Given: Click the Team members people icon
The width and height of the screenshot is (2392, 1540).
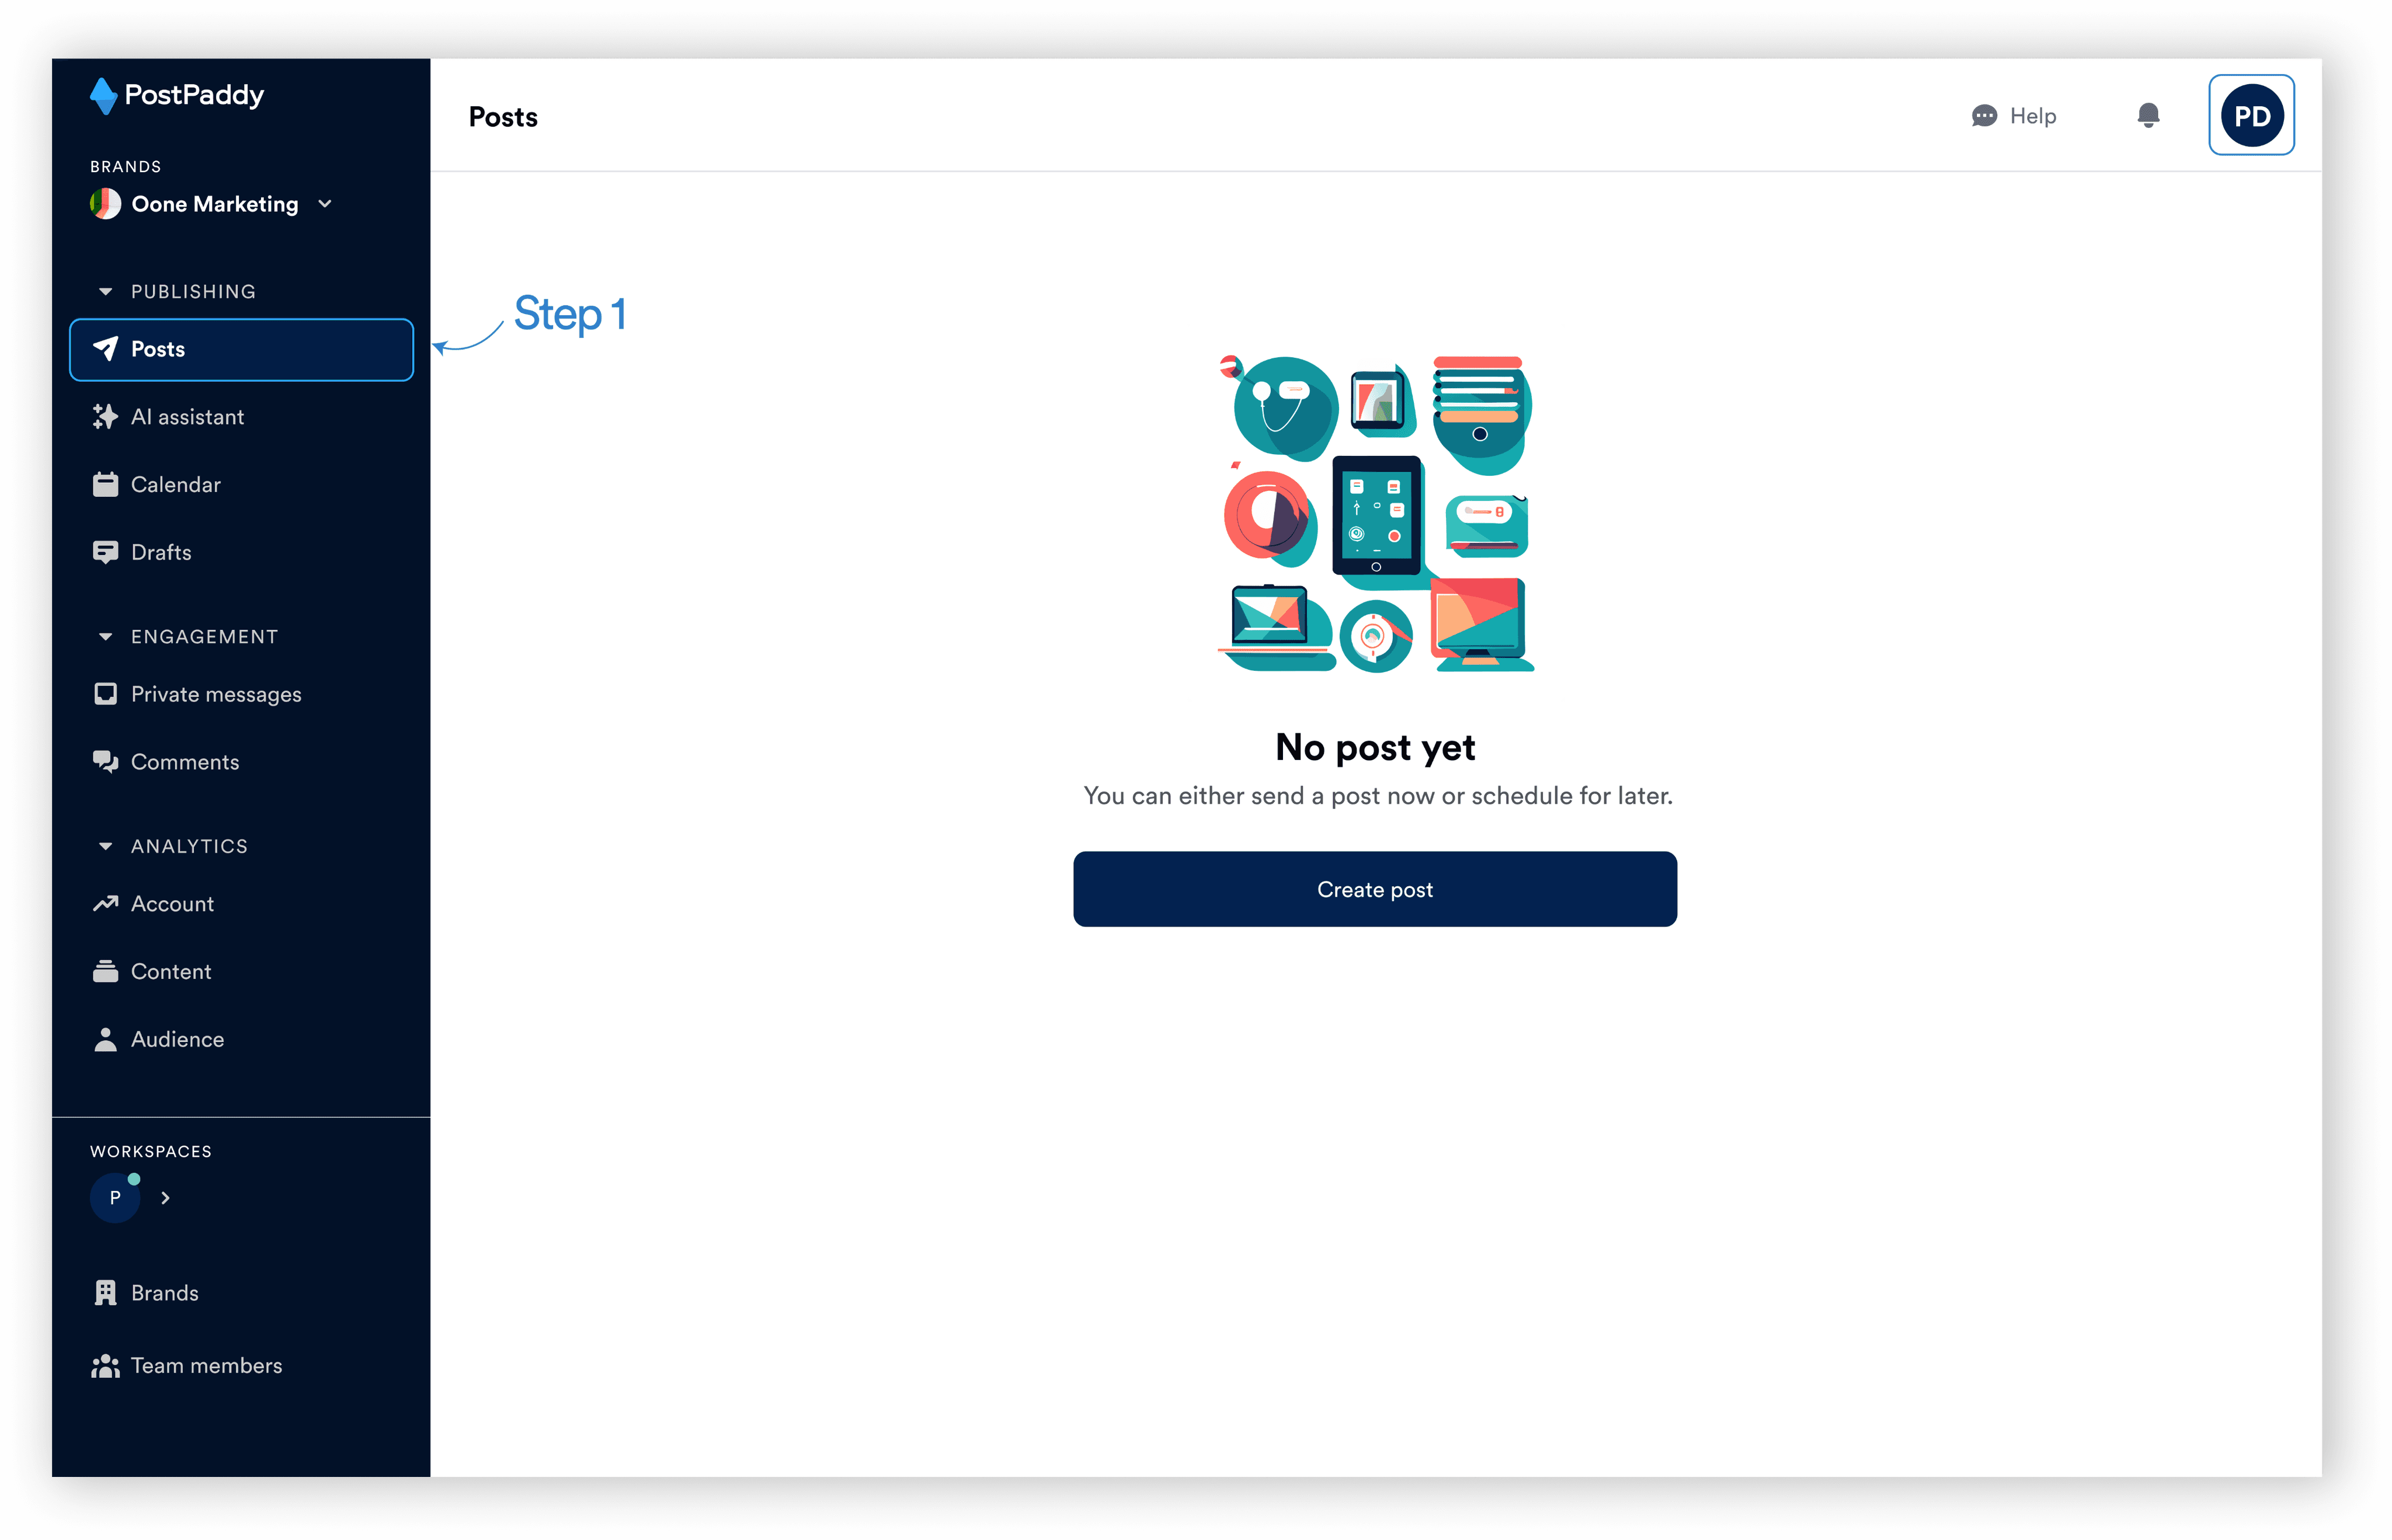Looking at the screenshot, I should click(x=105, y=1366).
